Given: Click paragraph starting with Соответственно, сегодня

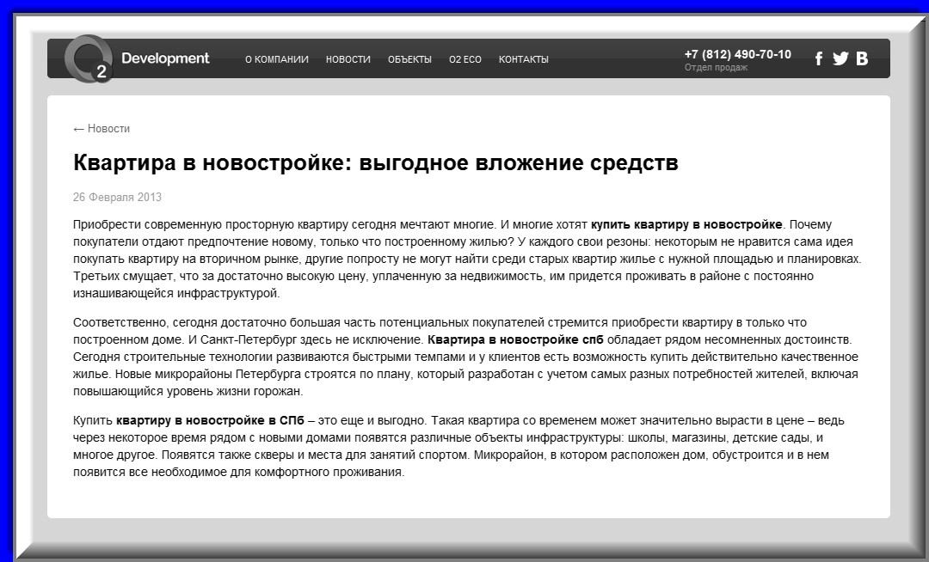Looking at the screenshot, I should coord(465,357).
